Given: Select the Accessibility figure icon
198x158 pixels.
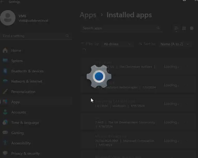Looking at the screenshot, I should (5, 143).
